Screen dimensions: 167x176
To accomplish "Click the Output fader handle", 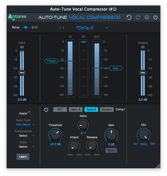I will 143,73.
